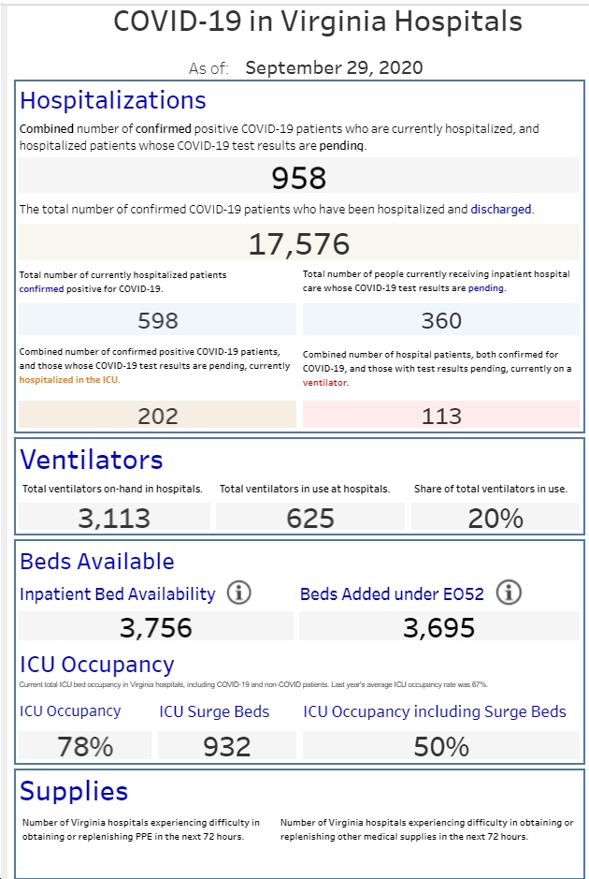Click the 78% ICU Occupancy value
Viewport: 589px width, 879px height.
tap(85, 745)
